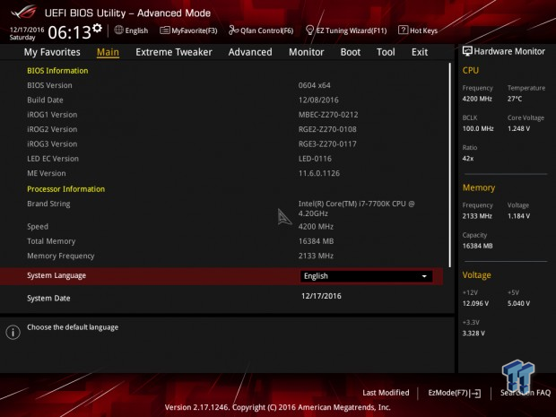This screenshot has height=417, width=556.
Task: Show Hot Keys help
Action: click(x=418, y=30)
